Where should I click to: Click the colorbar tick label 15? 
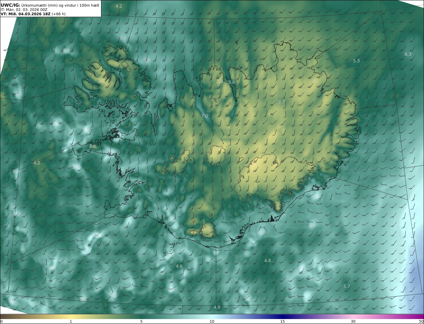(283, 321)
